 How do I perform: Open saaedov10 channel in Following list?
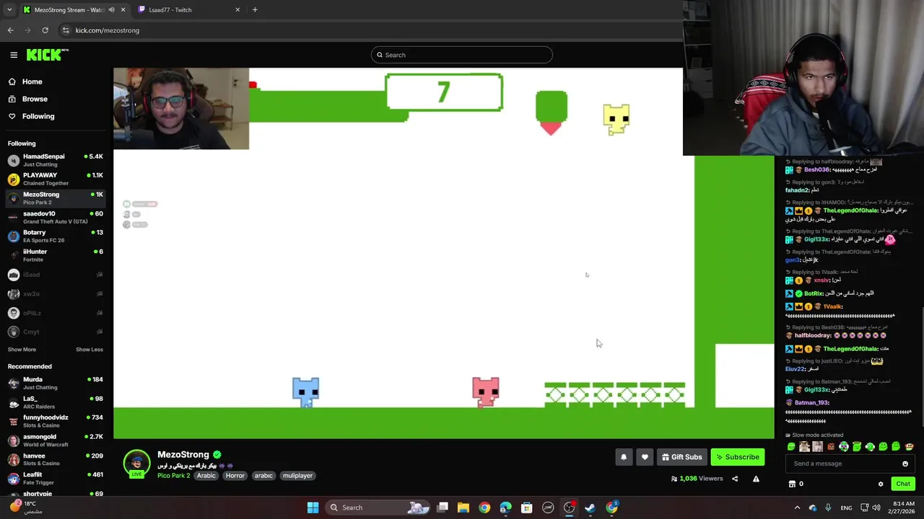pyautogui.click(x=56, y=217)
